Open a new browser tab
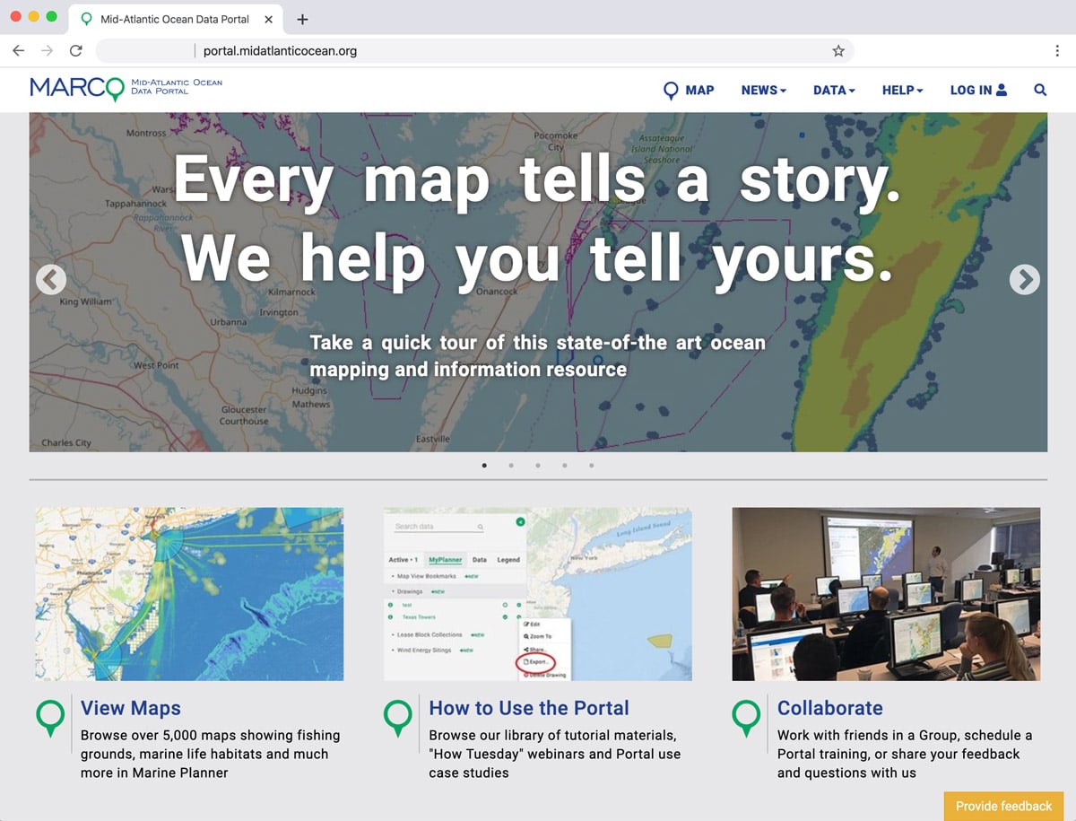 [302, 19]
